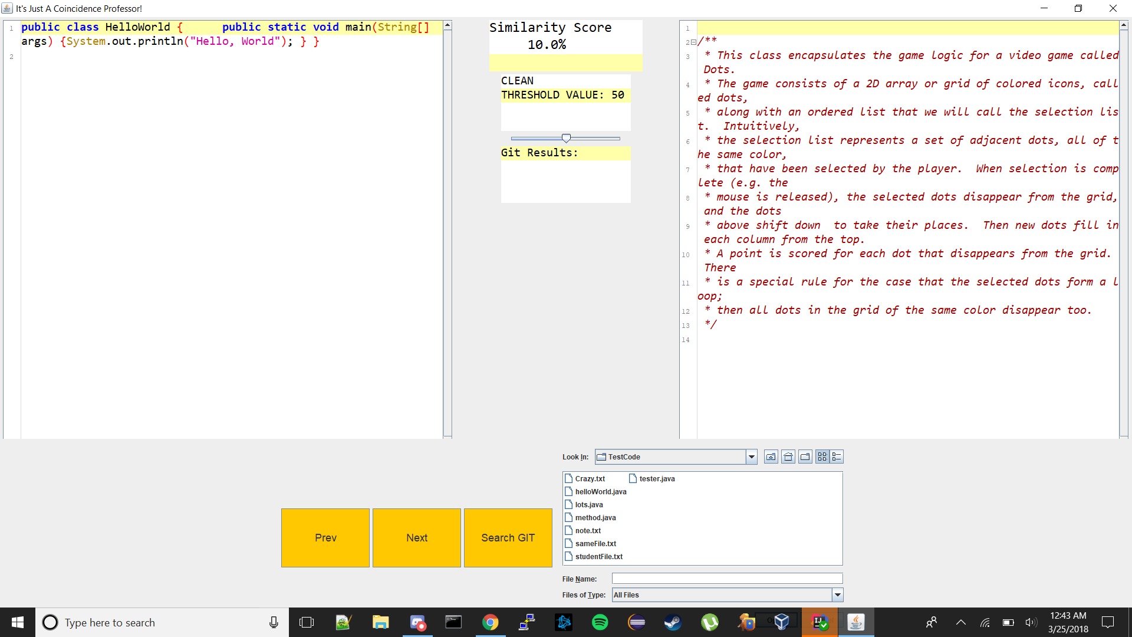Click the left code pane scroll up arrow
Viewport: 1132px width, 637px height.
tap(447, 26)
